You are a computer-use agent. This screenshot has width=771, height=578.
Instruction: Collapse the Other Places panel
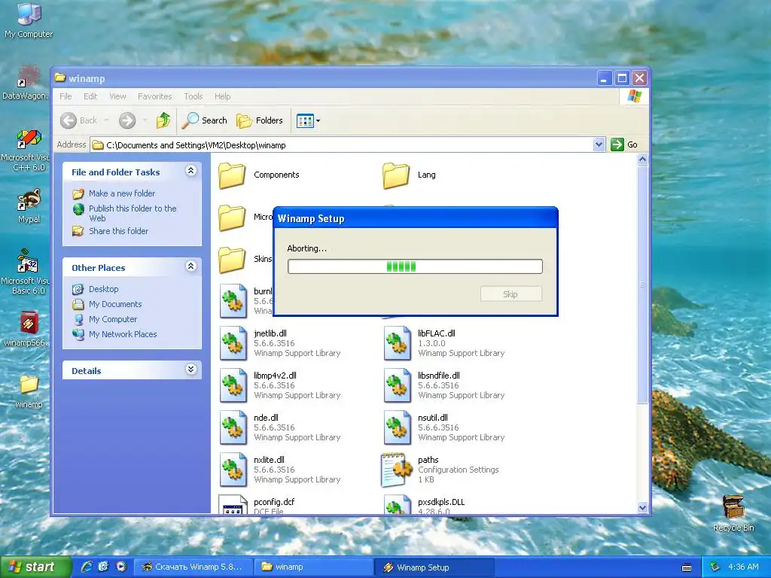coord(191,266)
